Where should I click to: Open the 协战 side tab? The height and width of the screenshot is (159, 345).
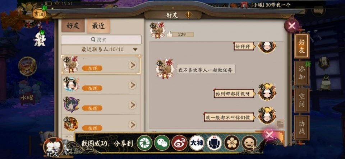pyautogui.click(x=302, y=127)
